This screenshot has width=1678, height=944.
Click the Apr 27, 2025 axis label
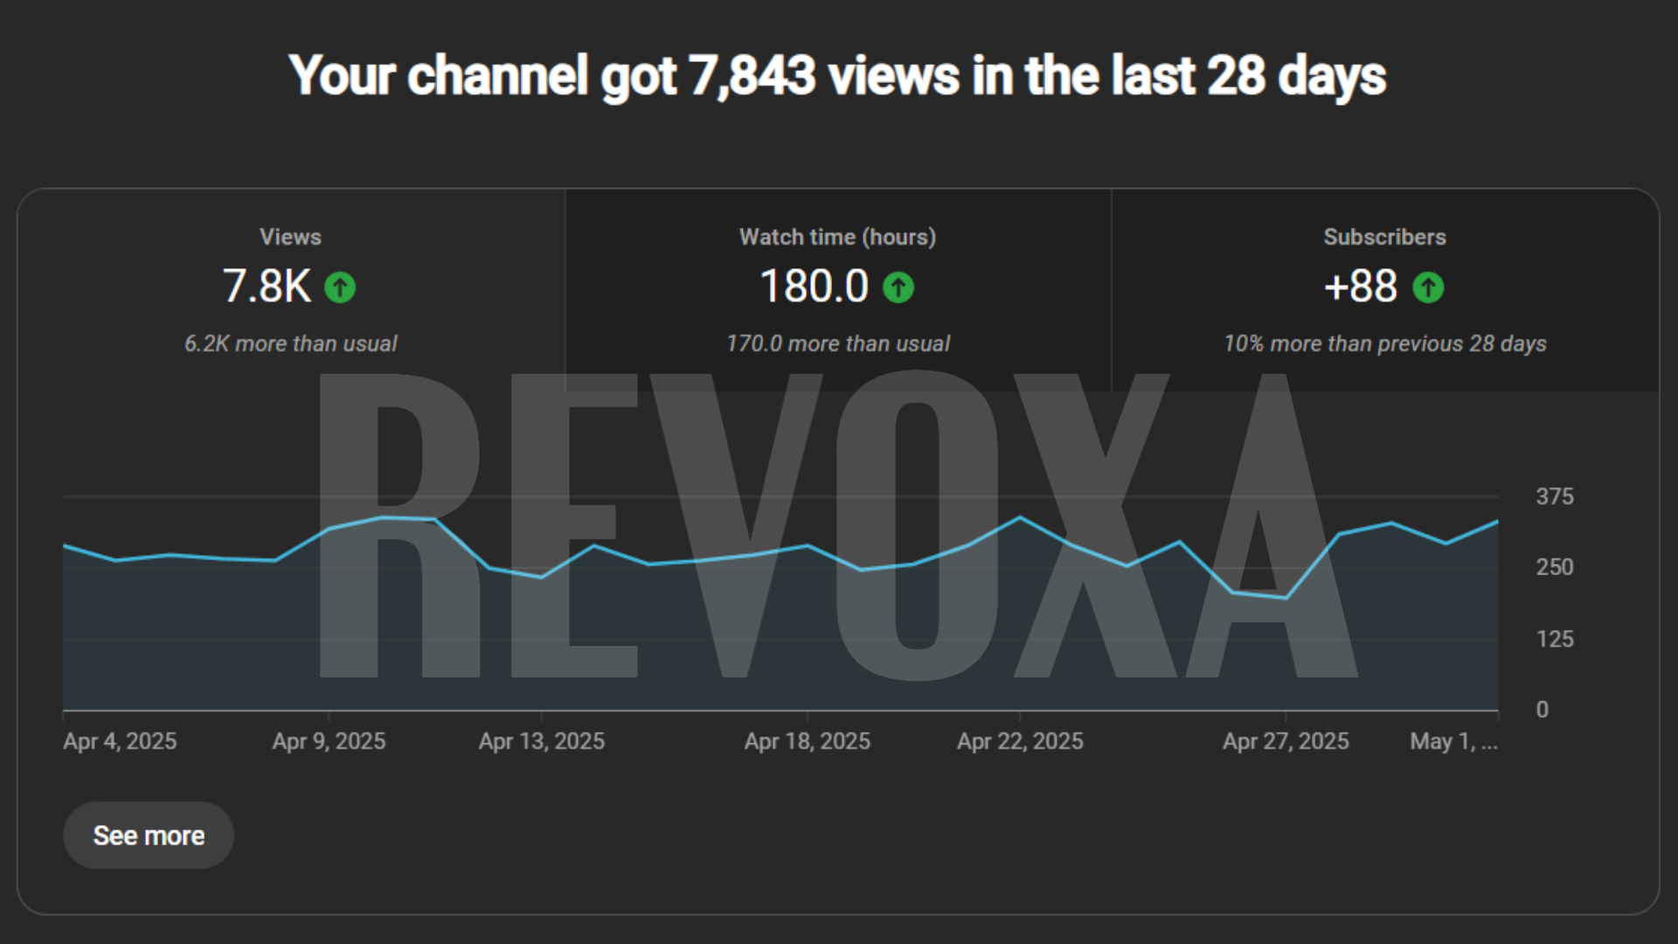tap(1286, 741)
